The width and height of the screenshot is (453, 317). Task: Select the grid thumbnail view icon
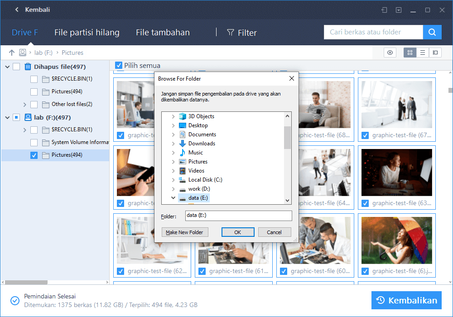pyautogui.click(x=410, y=52)
